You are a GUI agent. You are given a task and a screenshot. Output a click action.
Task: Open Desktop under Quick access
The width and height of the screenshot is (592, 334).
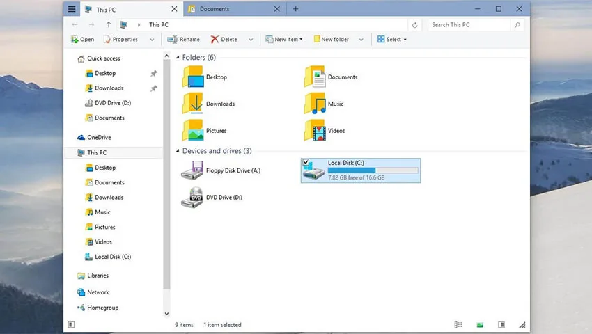click(100, 73)
